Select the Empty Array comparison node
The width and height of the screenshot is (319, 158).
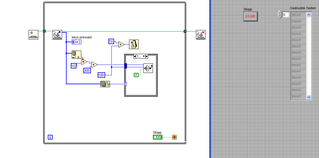[x=105, y=84]
